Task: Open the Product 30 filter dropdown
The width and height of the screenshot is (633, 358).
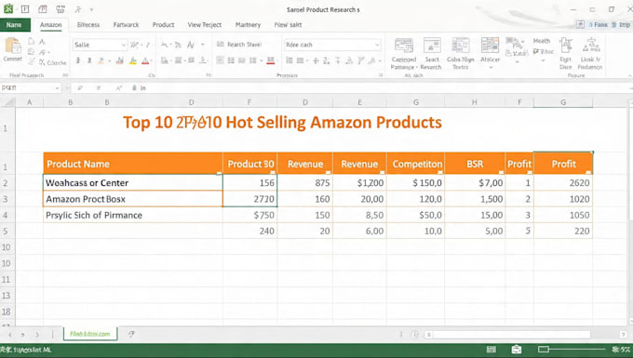Action: tap(273, 173)
